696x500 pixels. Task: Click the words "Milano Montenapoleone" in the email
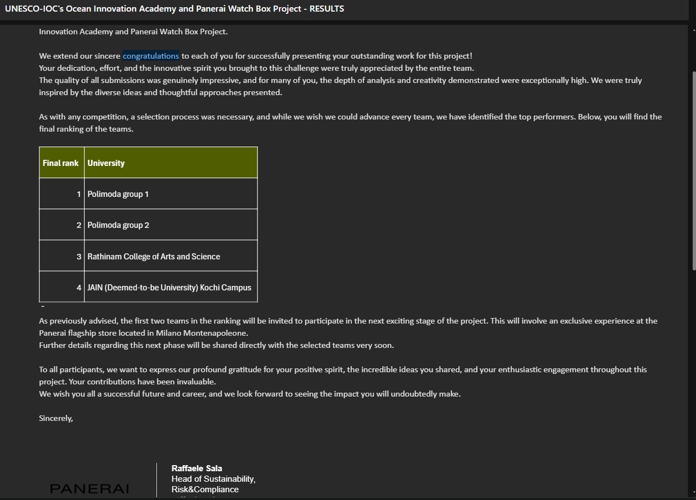point(202,333)
